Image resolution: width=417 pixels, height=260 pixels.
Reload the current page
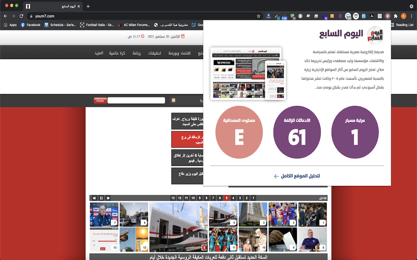coord(21,16)
